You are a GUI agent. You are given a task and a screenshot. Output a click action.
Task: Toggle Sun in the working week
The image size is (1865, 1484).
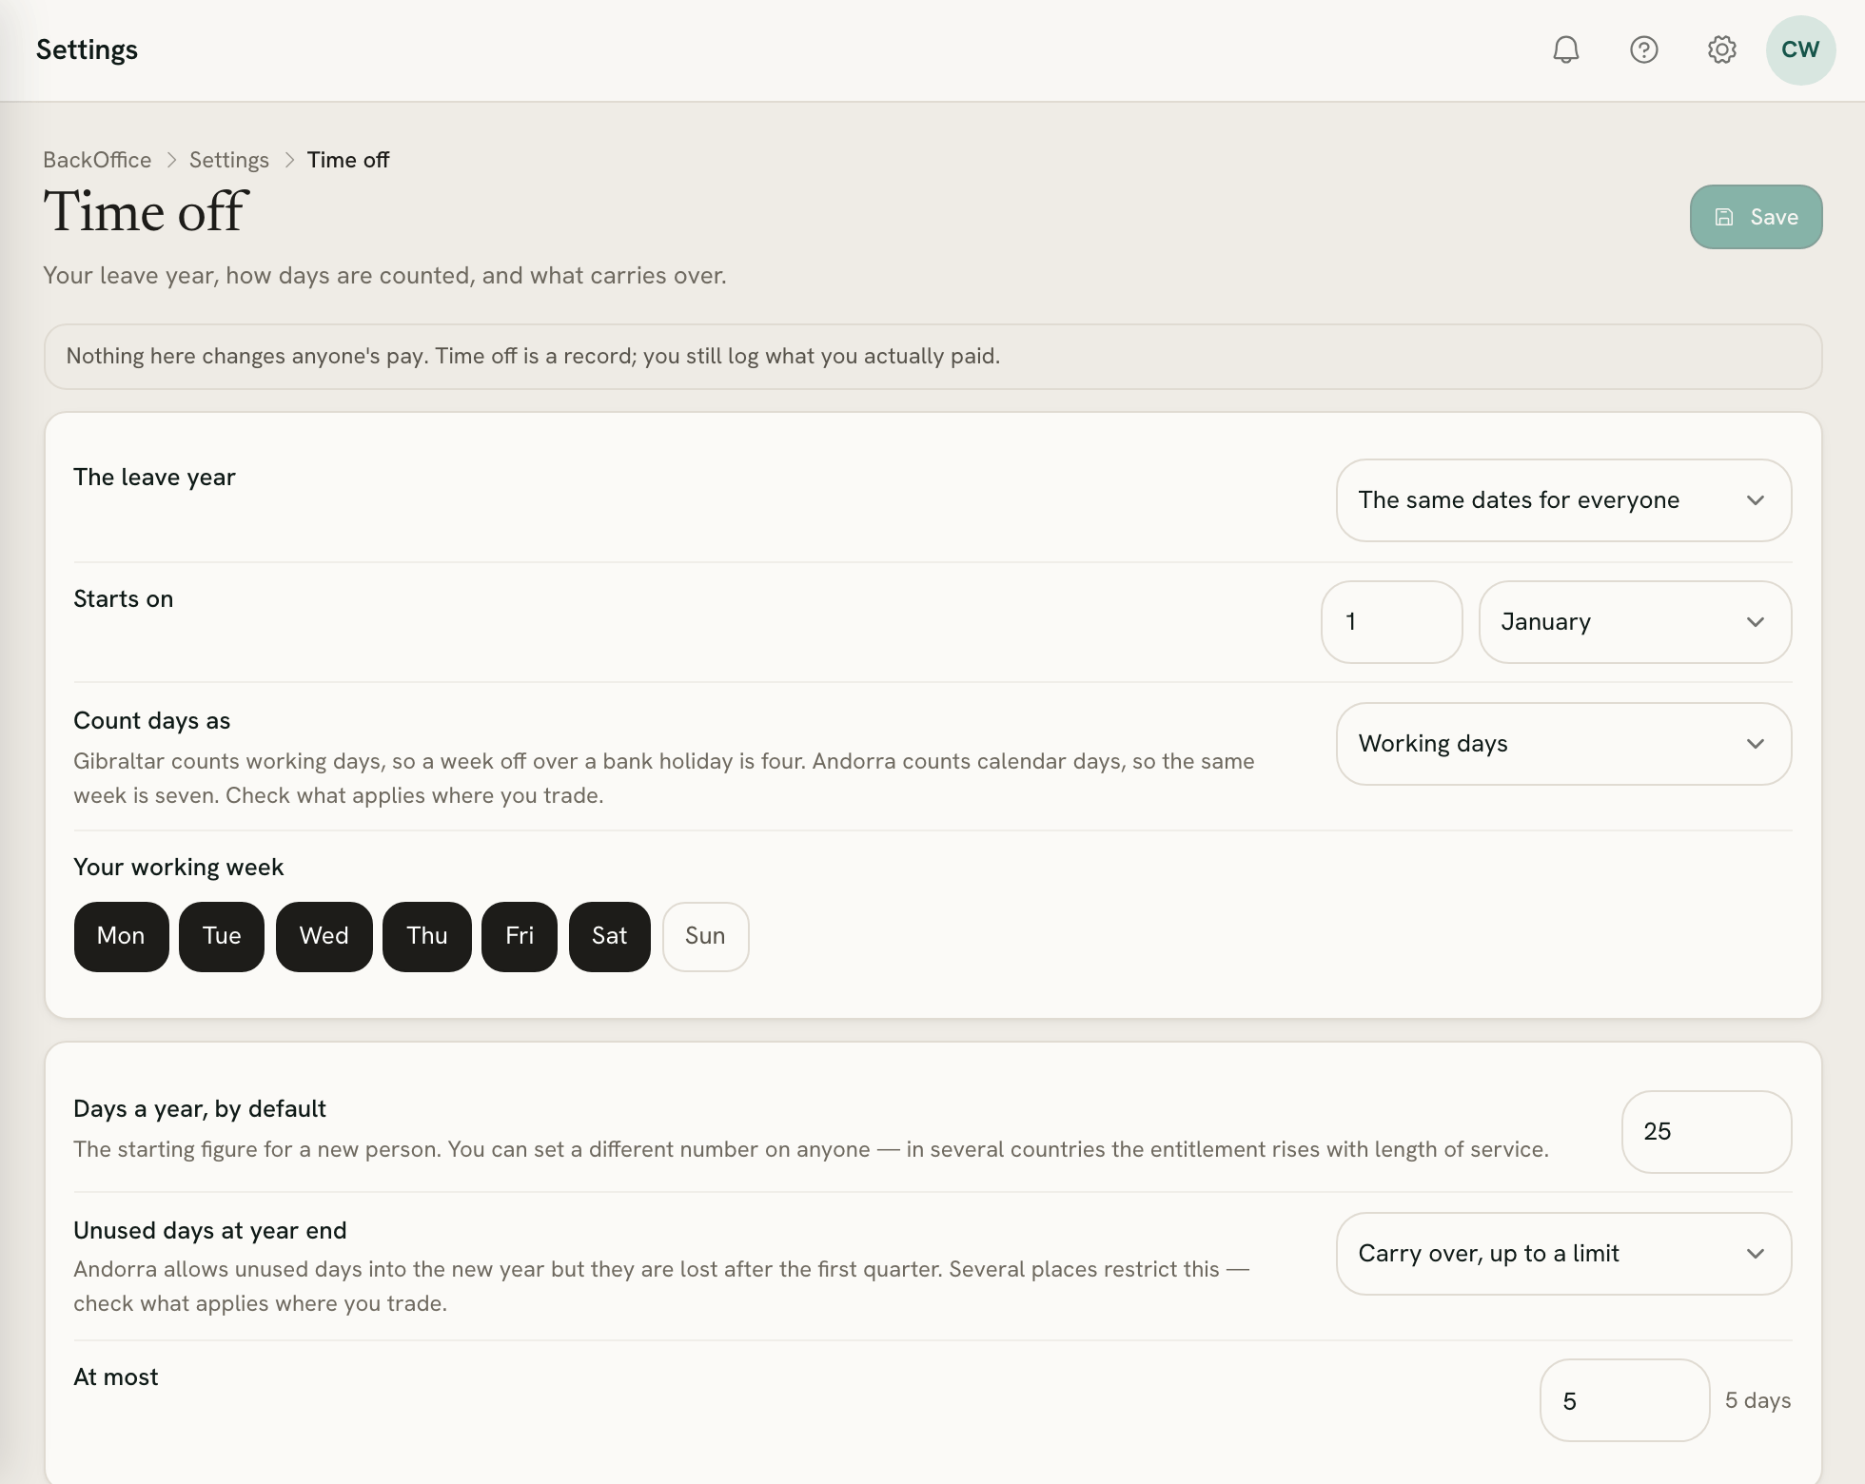[705, 936]
